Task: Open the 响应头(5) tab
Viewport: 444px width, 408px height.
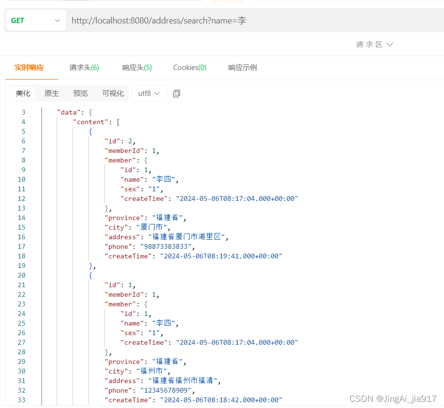Action: tap(137, 68)
